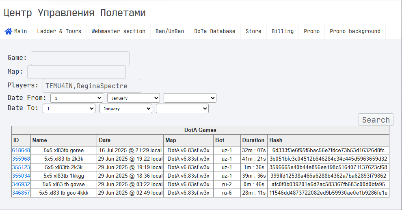402x210 pixels.
Task: Edit the Players field with TEMU4IN
Action: click(92, 86)
